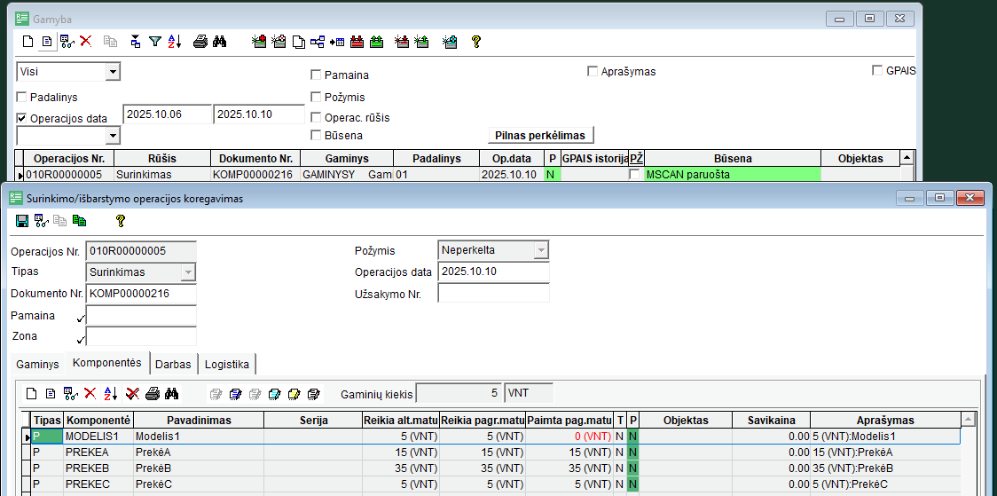Tick the Aprašymas checkbox
997x496 pixels.
pos(593,72)
